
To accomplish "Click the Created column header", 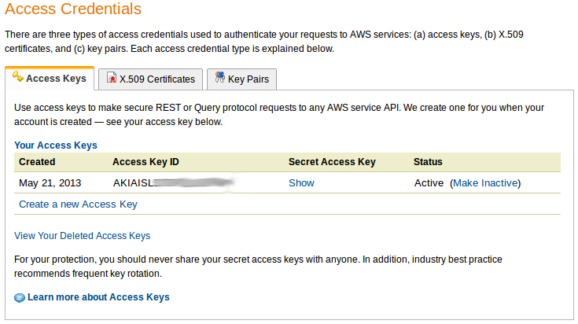I will click(x=37, y=162).
